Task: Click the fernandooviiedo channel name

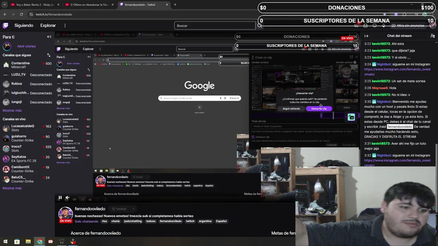Action: click(x=90, y=209)
